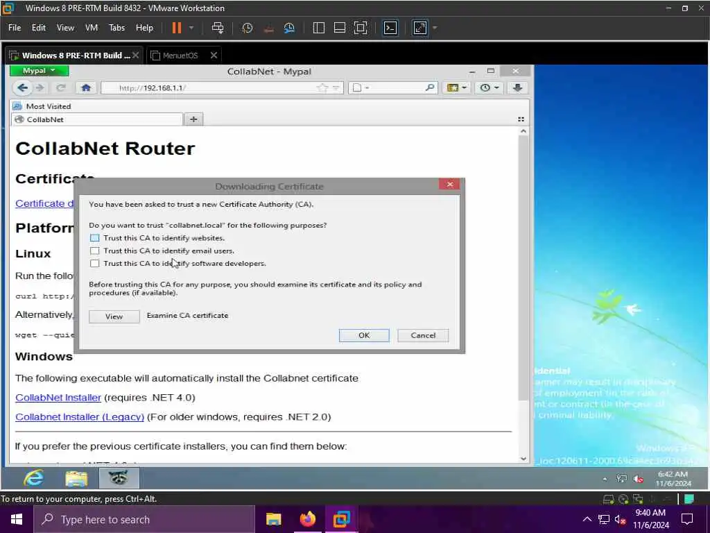Open File Explorer in guest taskbar
Viewport: 710px width, 533px height.
pos(76,477)
